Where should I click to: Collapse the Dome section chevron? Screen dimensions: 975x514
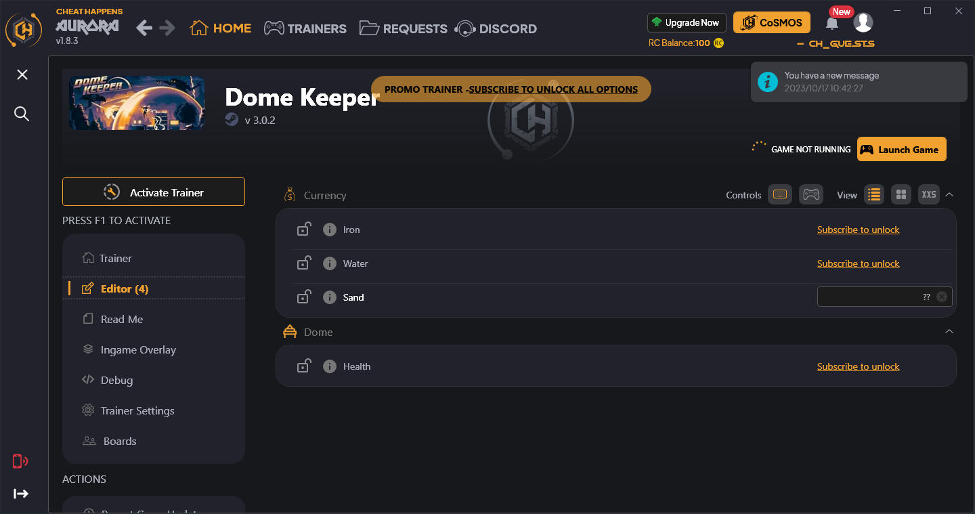point(949,332)
